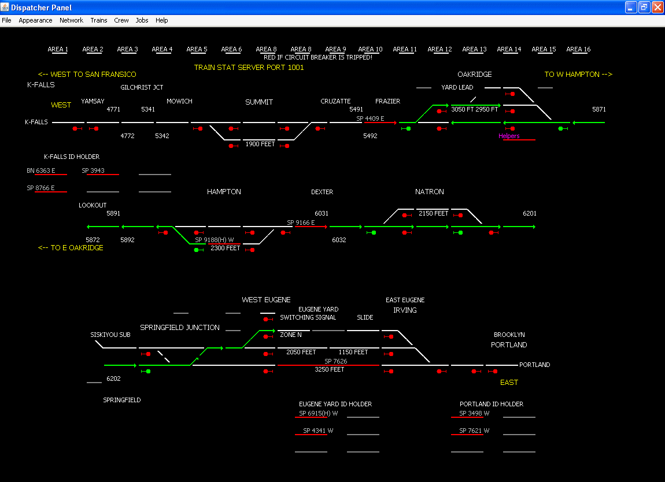Open the File dropdown menu

click(6, 20)
